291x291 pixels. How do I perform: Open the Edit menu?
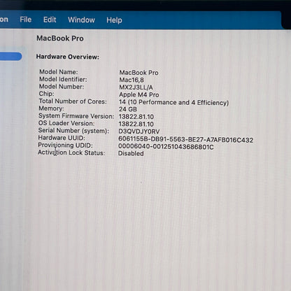click(50, 20)
